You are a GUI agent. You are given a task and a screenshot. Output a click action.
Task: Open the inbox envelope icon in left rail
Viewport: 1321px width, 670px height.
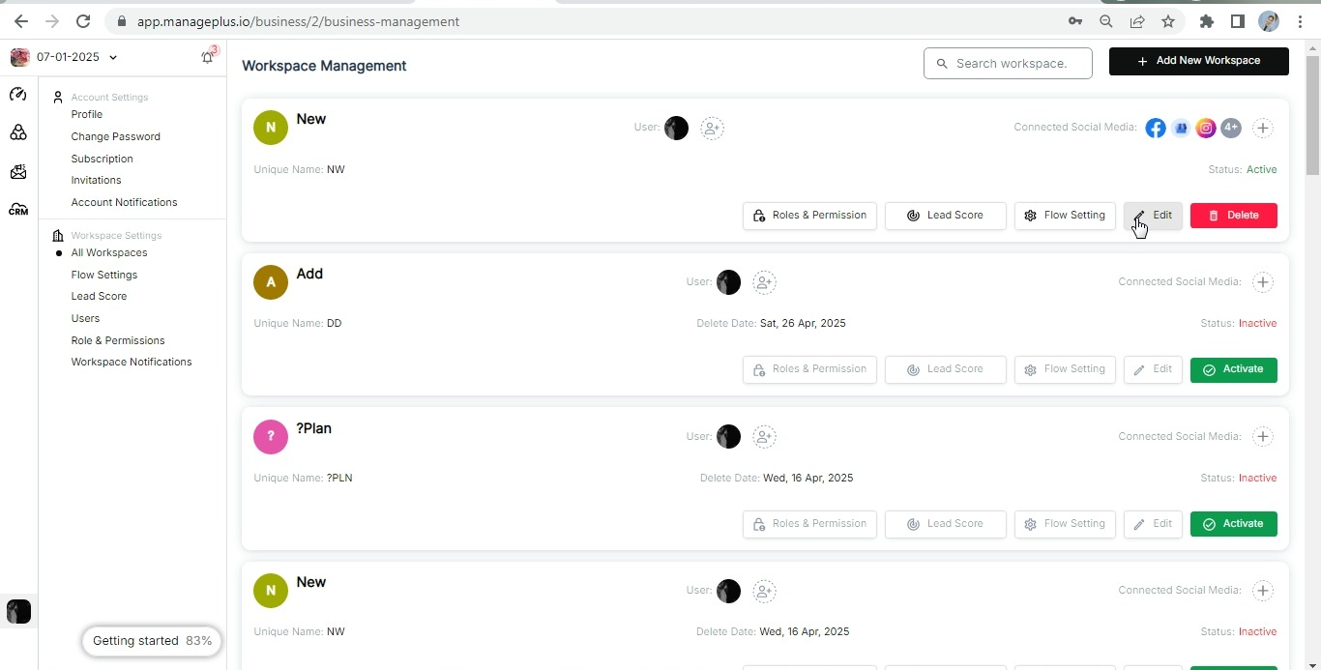[x=18, y=171]
